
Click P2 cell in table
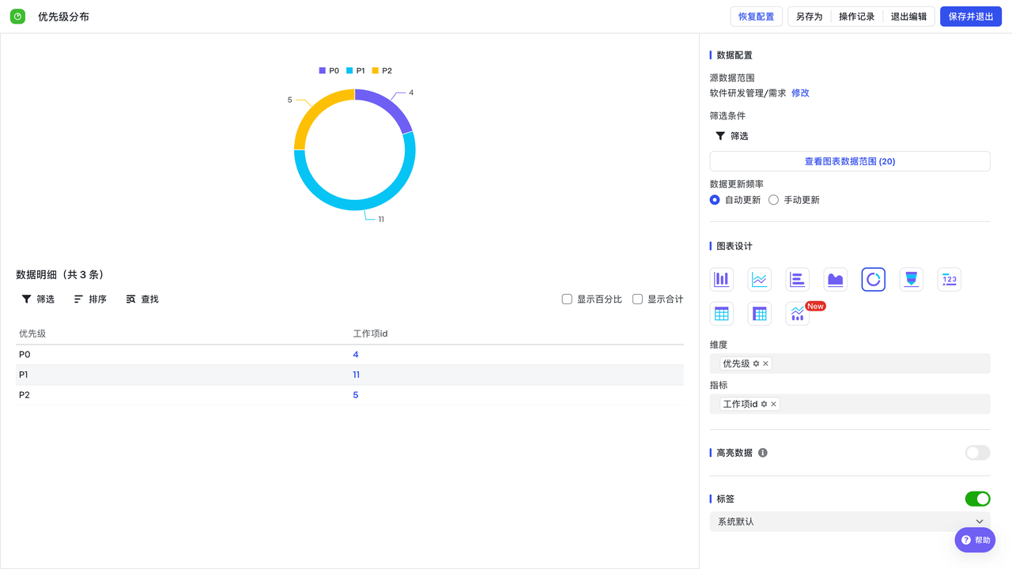click(25, 395)
